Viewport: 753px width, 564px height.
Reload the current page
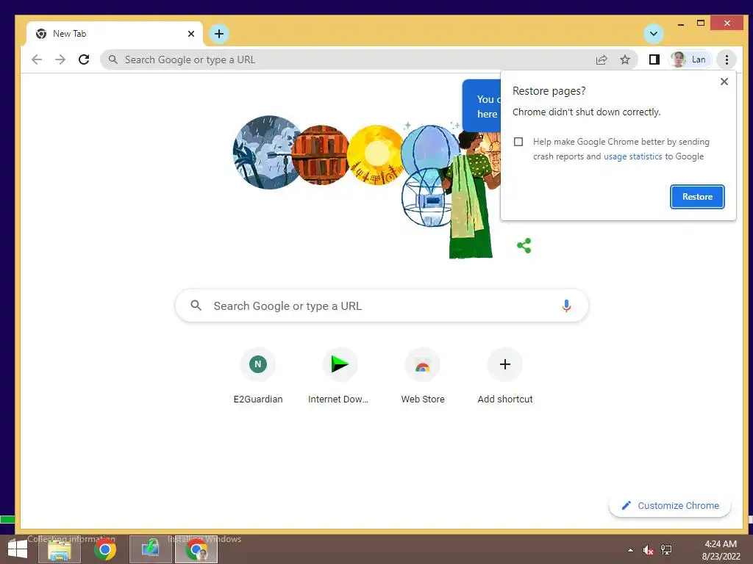84,59
